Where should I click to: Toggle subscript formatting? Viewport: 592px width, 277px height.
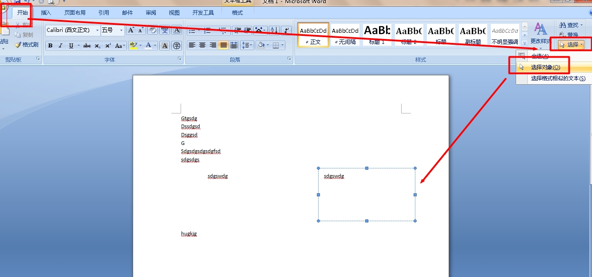click(98, 46)
